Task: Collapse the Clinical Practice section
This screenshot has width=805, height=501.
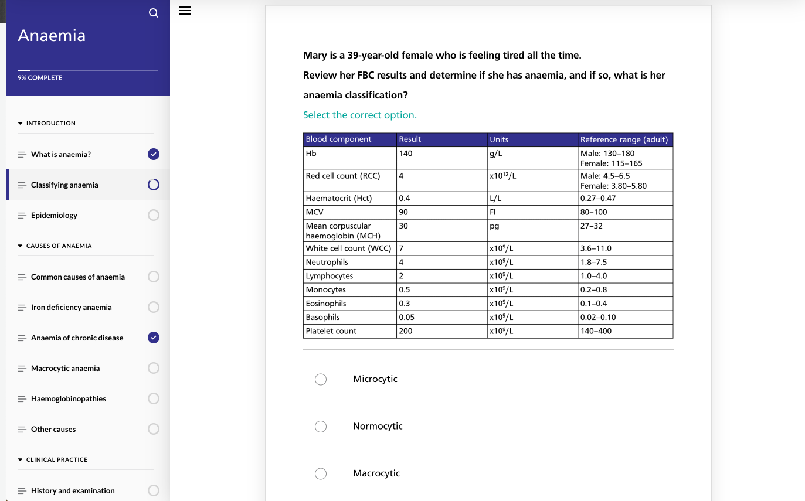Action: [53, 459]
